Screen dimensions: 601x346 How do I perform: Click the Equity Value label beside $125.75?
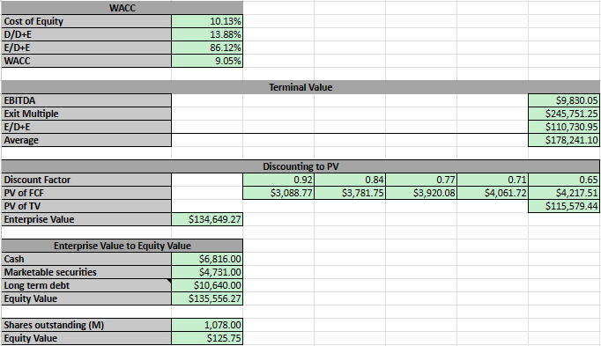click(86, 338)
